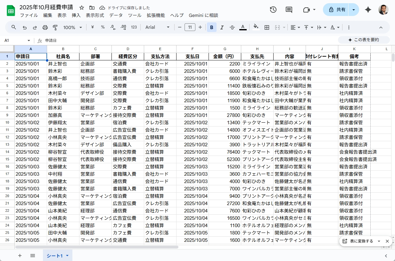
Task: Open text wrapping dropdown
Action: [321, 27]
